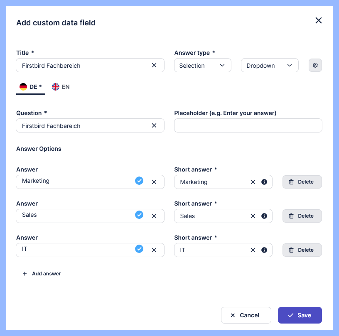The width and height of the screenshot is (339, 336).
Task: Clear the Marketing short answer field
Action: tap(253, 182)
